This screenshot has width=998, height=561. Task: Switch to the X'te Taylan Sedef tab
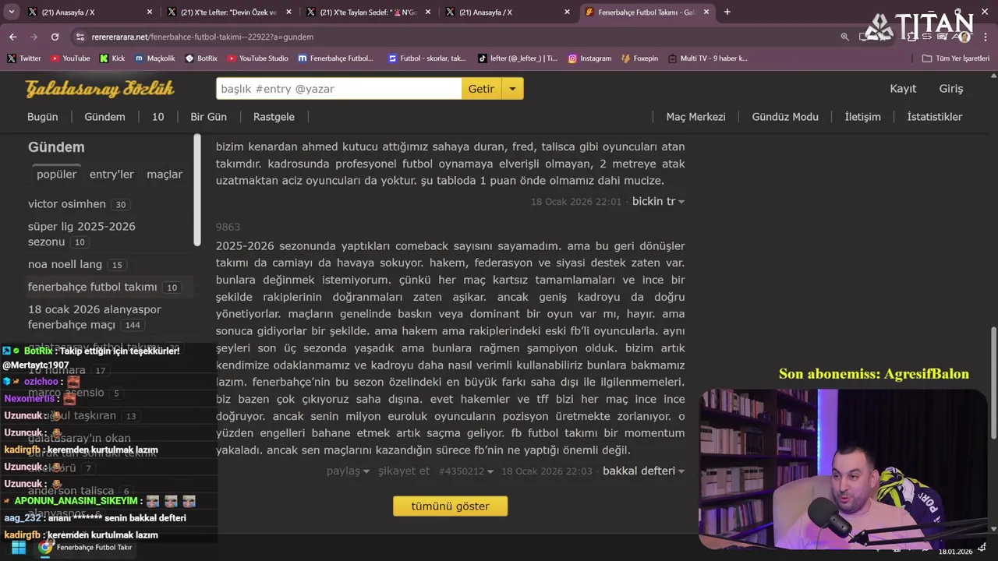coord(368,12)
